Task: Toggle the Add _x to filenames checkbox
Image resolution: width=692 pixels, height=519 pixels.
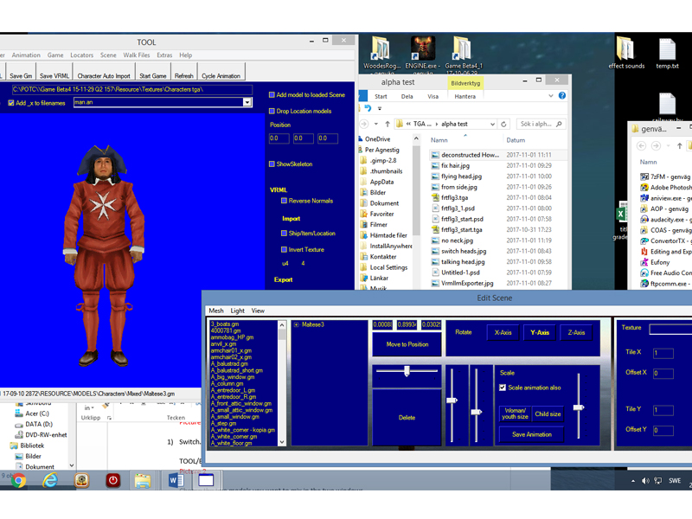Action: pos(11,103)
